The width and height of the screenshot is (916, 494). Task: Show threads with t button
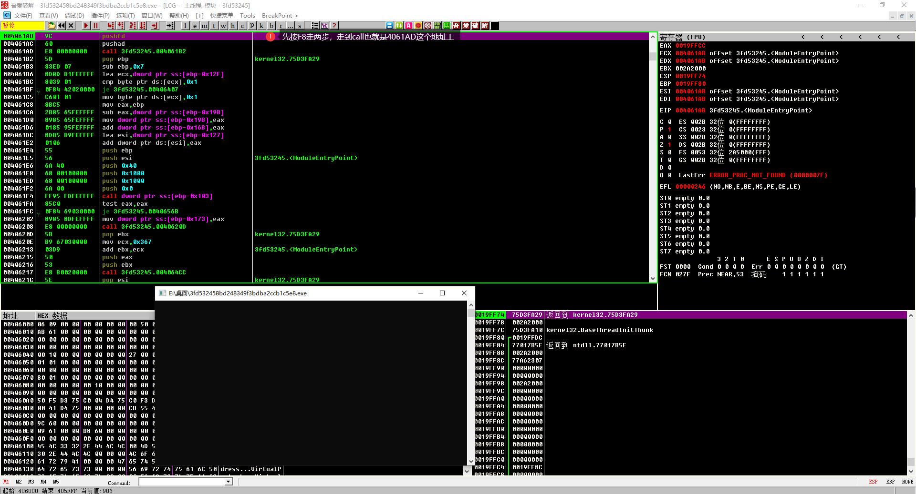(214, 26)
